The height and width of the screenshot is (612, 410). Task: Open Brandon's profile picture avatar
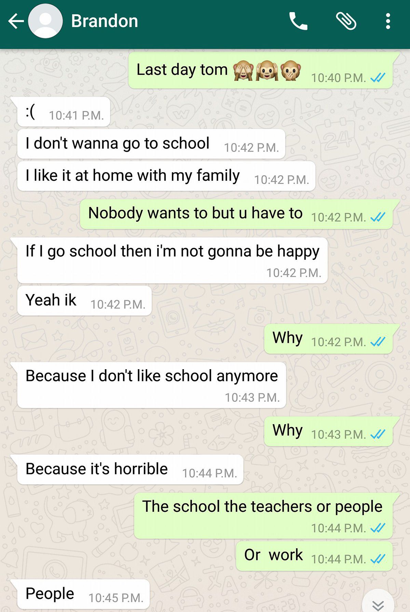click(45, 22)
